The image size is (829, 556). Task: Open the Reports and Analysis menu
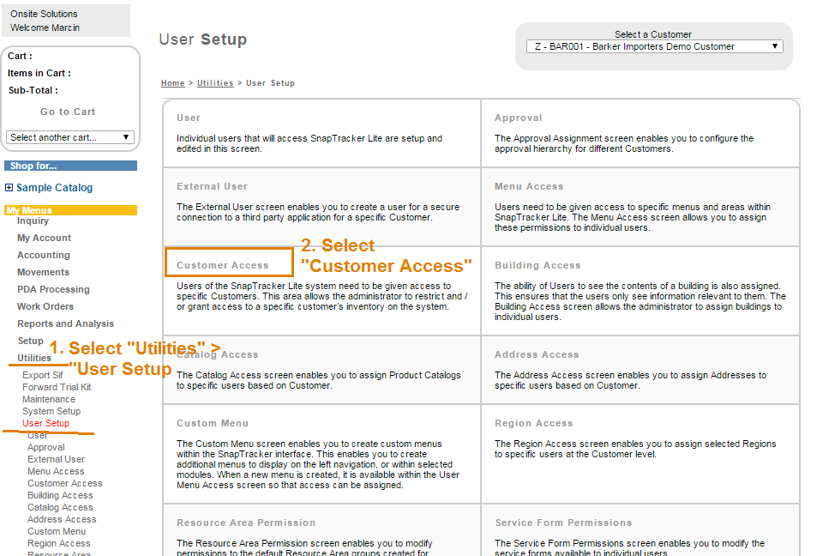(x=65, y=323)
